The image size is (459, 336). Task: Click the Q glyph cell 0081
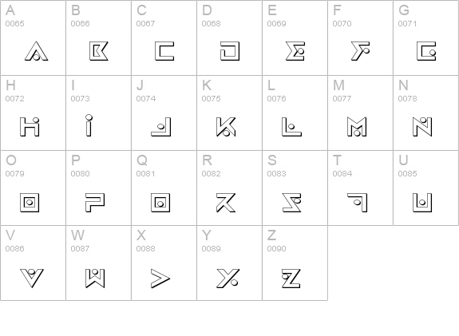pyautogui.click(x=164, y=188)
